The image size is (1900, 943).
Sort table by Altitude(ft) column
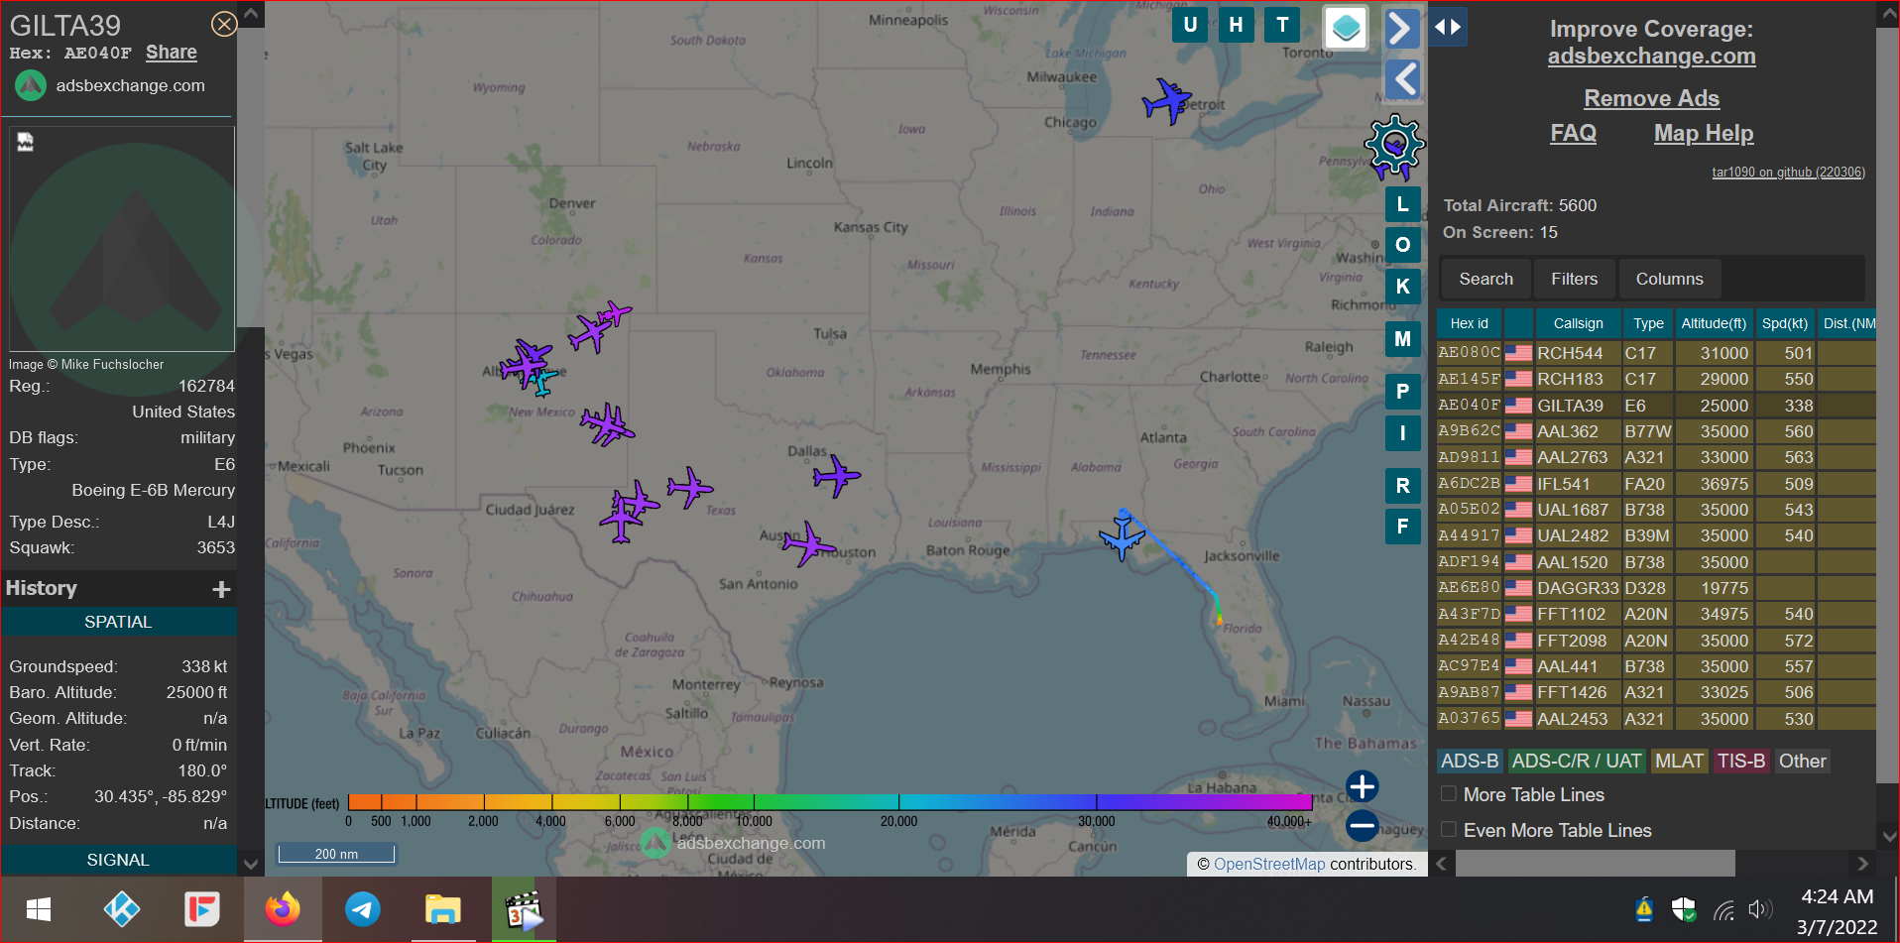(x=1714, y=323)
